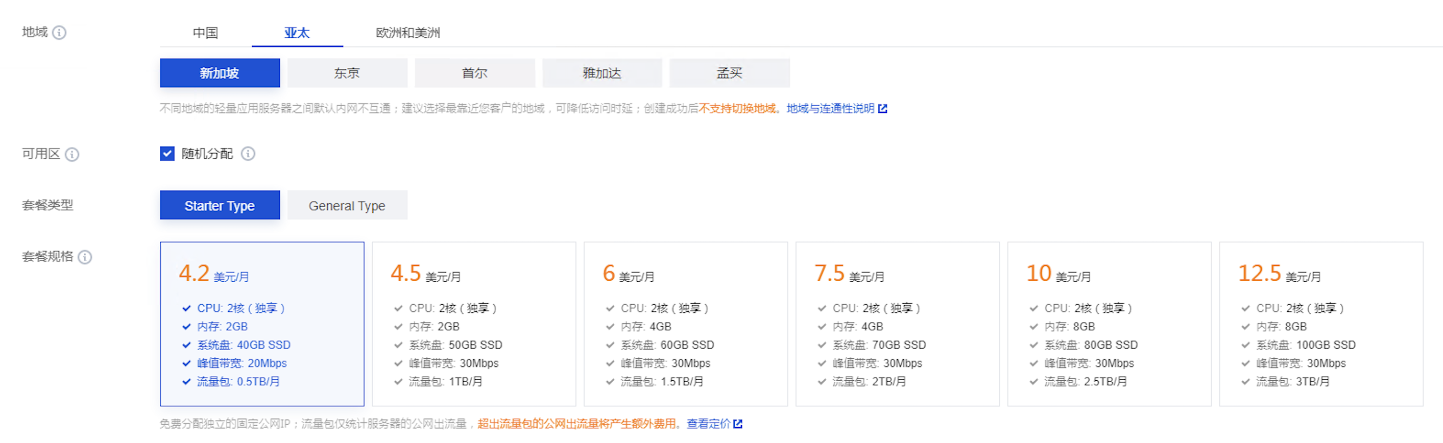1443x443 pixels.
Task: Click the info icon beside 套餐规格 label
Action: click(85, 257)
